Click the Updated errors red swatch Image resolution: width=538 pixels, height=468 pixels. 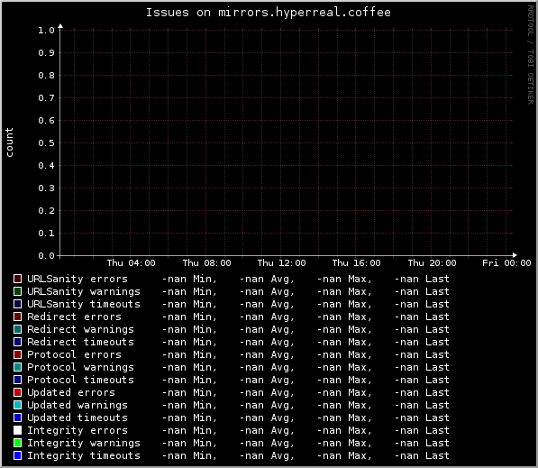click(17, 392)
